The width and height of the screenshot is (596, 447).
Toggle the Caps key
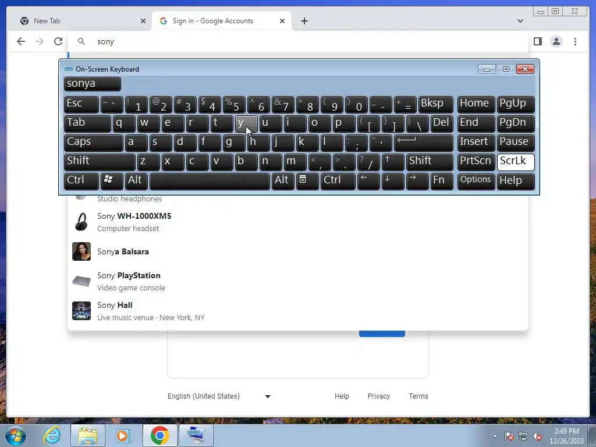pos(94,143)
